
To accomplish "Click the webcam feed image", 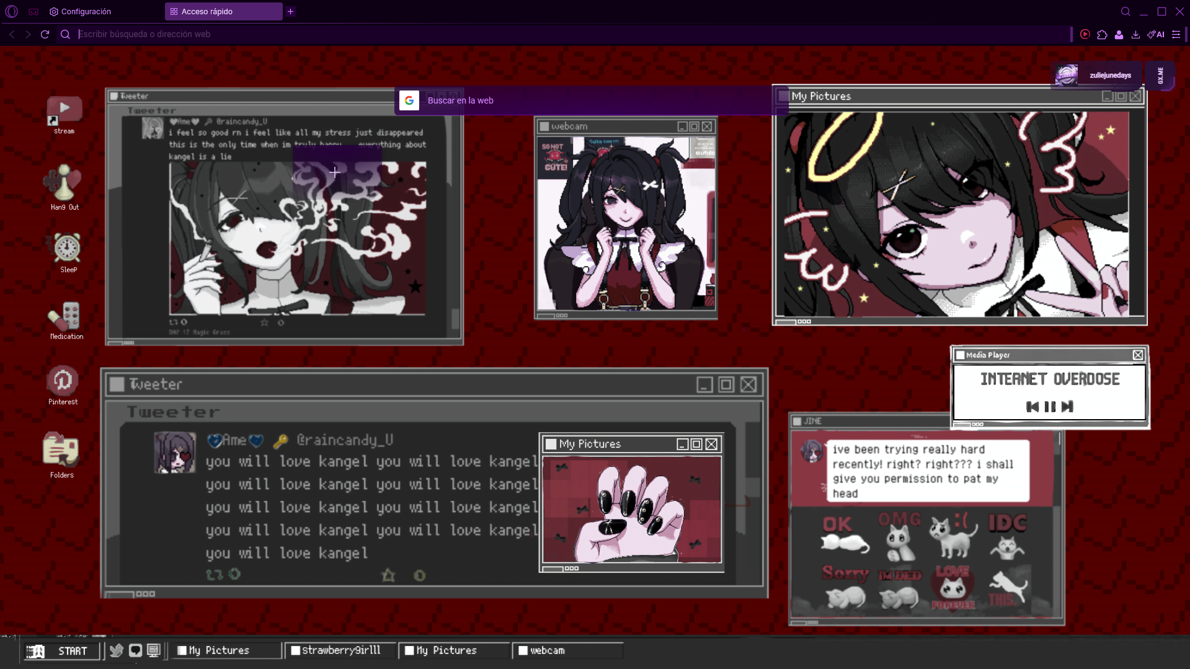I will coord(626,223).
